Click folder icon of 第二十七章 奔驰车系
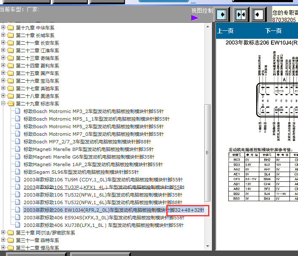The width and height of the screenshot is (298, 256). point(11,88)
